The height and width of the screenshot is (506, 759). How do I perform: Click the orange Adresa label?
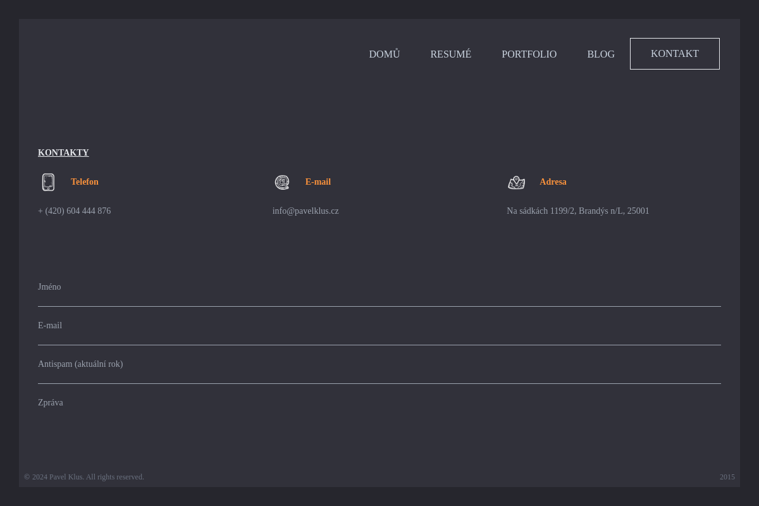click(x=552, y=182)
